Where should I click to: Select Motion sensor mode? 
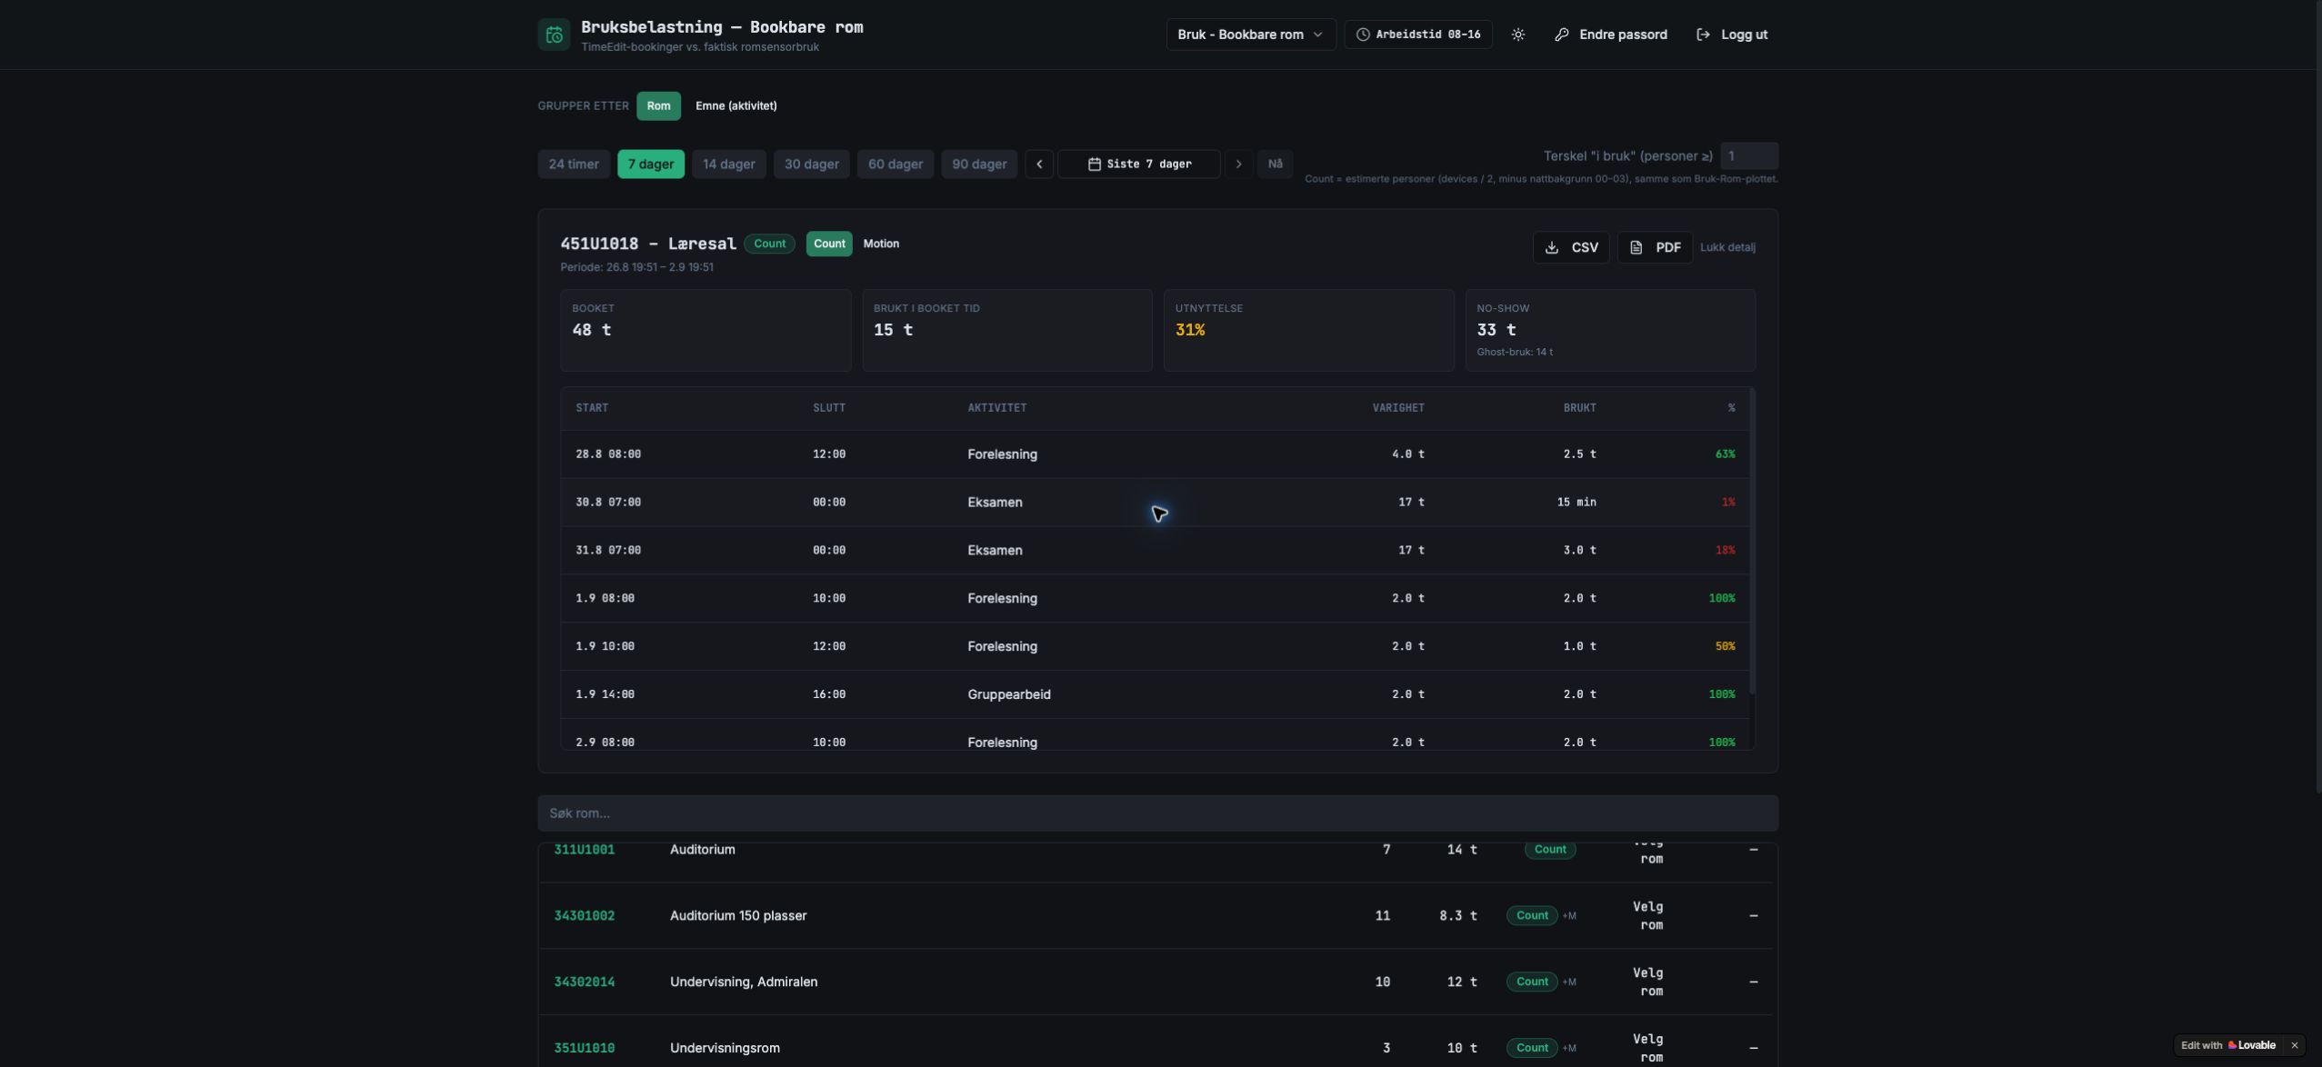point(880,244)
